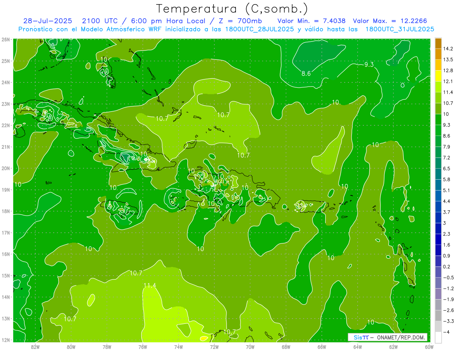Click the '9.3' contour label on the map
The height and width of the screenshot is (352, 456).
(x=369, y=65)
